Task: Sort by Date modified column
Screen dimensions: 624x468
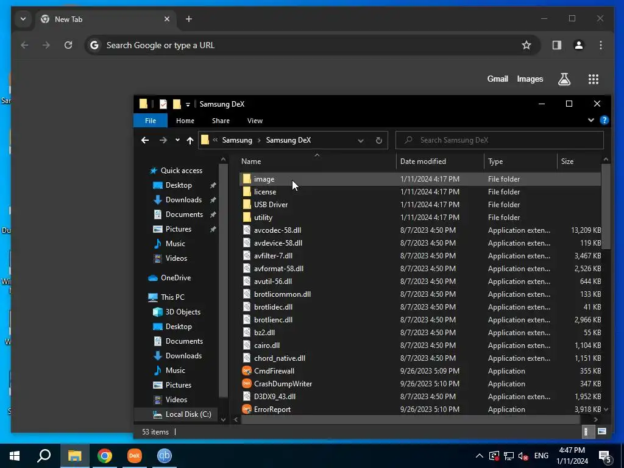Action: coord(440,161)
